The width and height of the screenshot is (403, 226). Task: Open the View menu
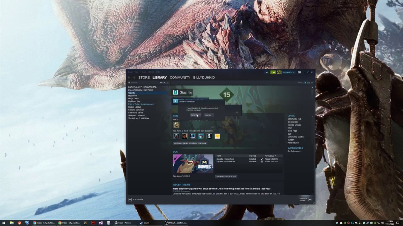pyautogui.click(x=137, y=72)
